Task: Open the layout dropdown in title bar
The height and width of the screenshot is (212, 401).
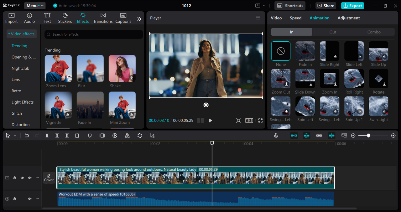Action: 260,6
